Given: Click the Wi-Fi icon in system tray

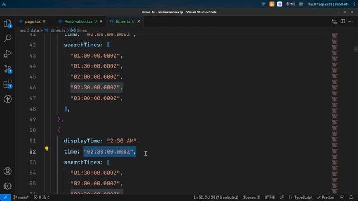Looking at the screenshot, I should (x=263, y=4).
